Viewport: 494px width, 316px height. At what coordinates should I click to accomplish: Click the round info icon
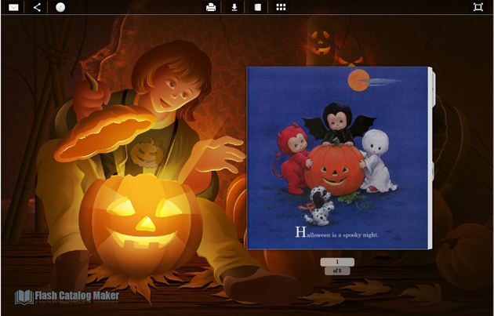(x=60, y=7)
